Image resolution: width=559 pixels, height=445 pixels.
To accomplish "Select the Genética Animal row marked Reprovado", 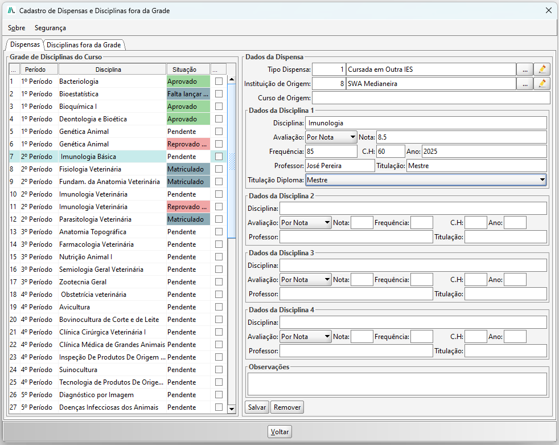I will 118,144.
